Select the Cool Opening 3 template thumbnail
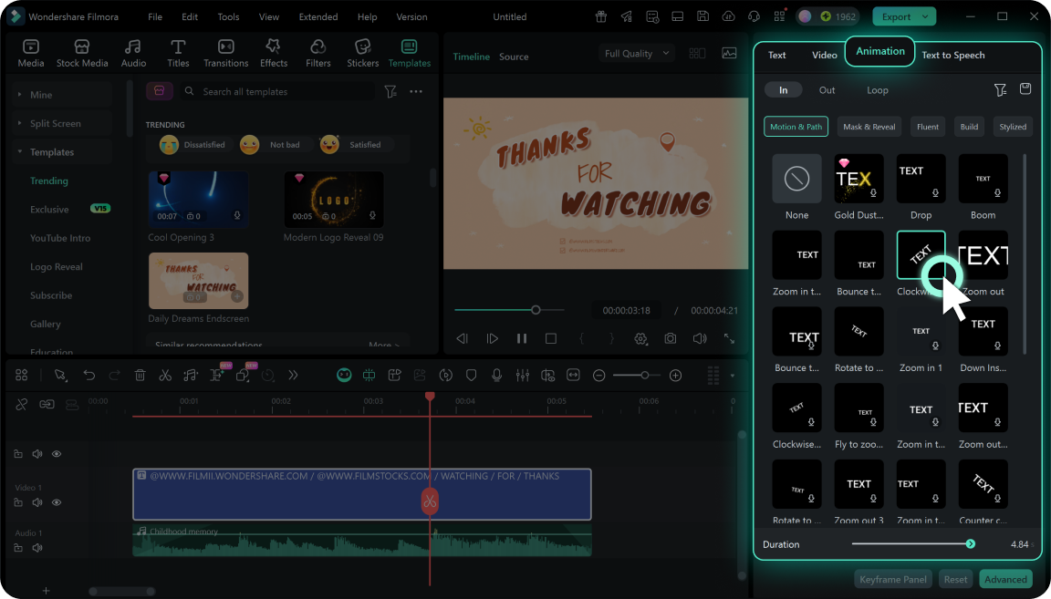The width and height of the screenshot is (1051, 599). click(198, 199)
